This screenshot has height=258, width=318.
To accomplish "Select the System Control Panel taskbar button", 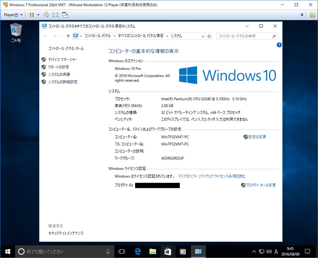I will point(198,251).
